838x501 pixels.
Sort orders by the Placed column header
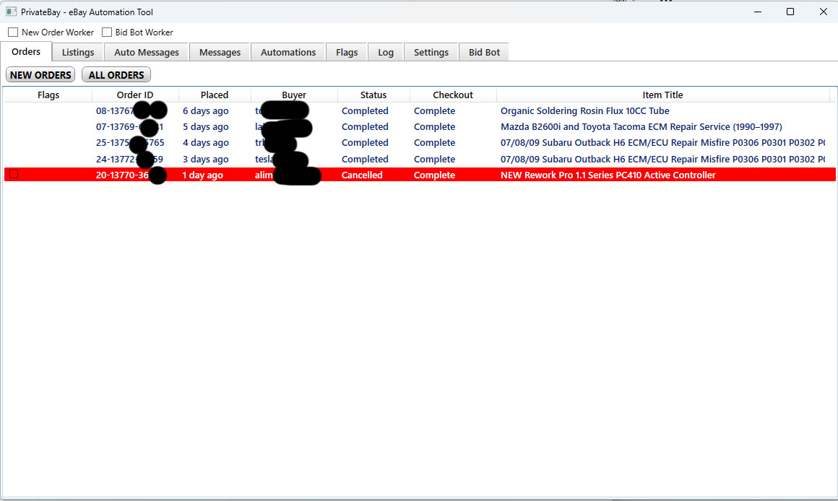[214, 95]
